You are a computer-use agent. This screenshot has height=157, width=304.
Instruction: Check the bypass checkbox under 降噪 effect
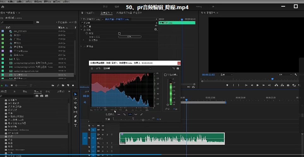pos(120,33)
